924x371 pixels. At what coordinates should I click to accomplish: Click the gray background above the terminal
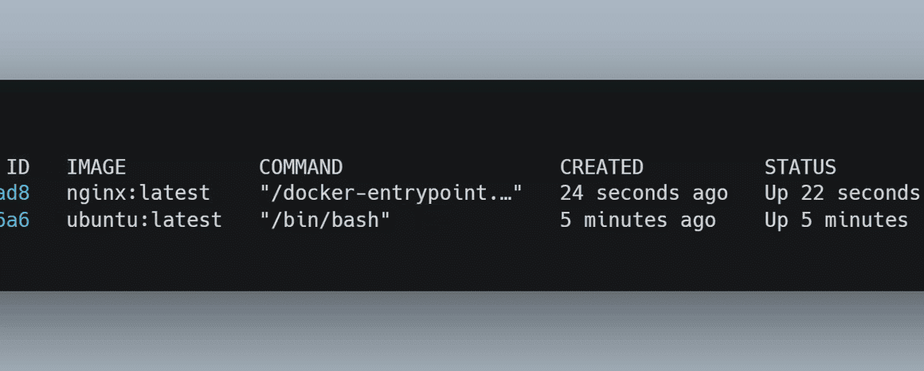pos(462,39)
